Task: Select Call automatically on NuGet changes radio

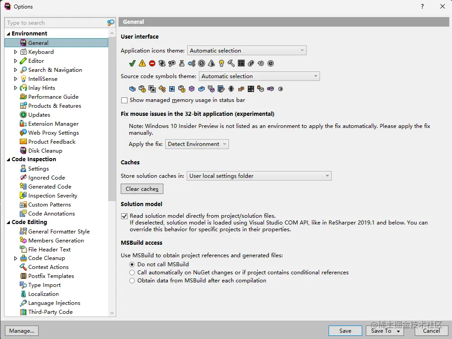Action: pos(132,273)
